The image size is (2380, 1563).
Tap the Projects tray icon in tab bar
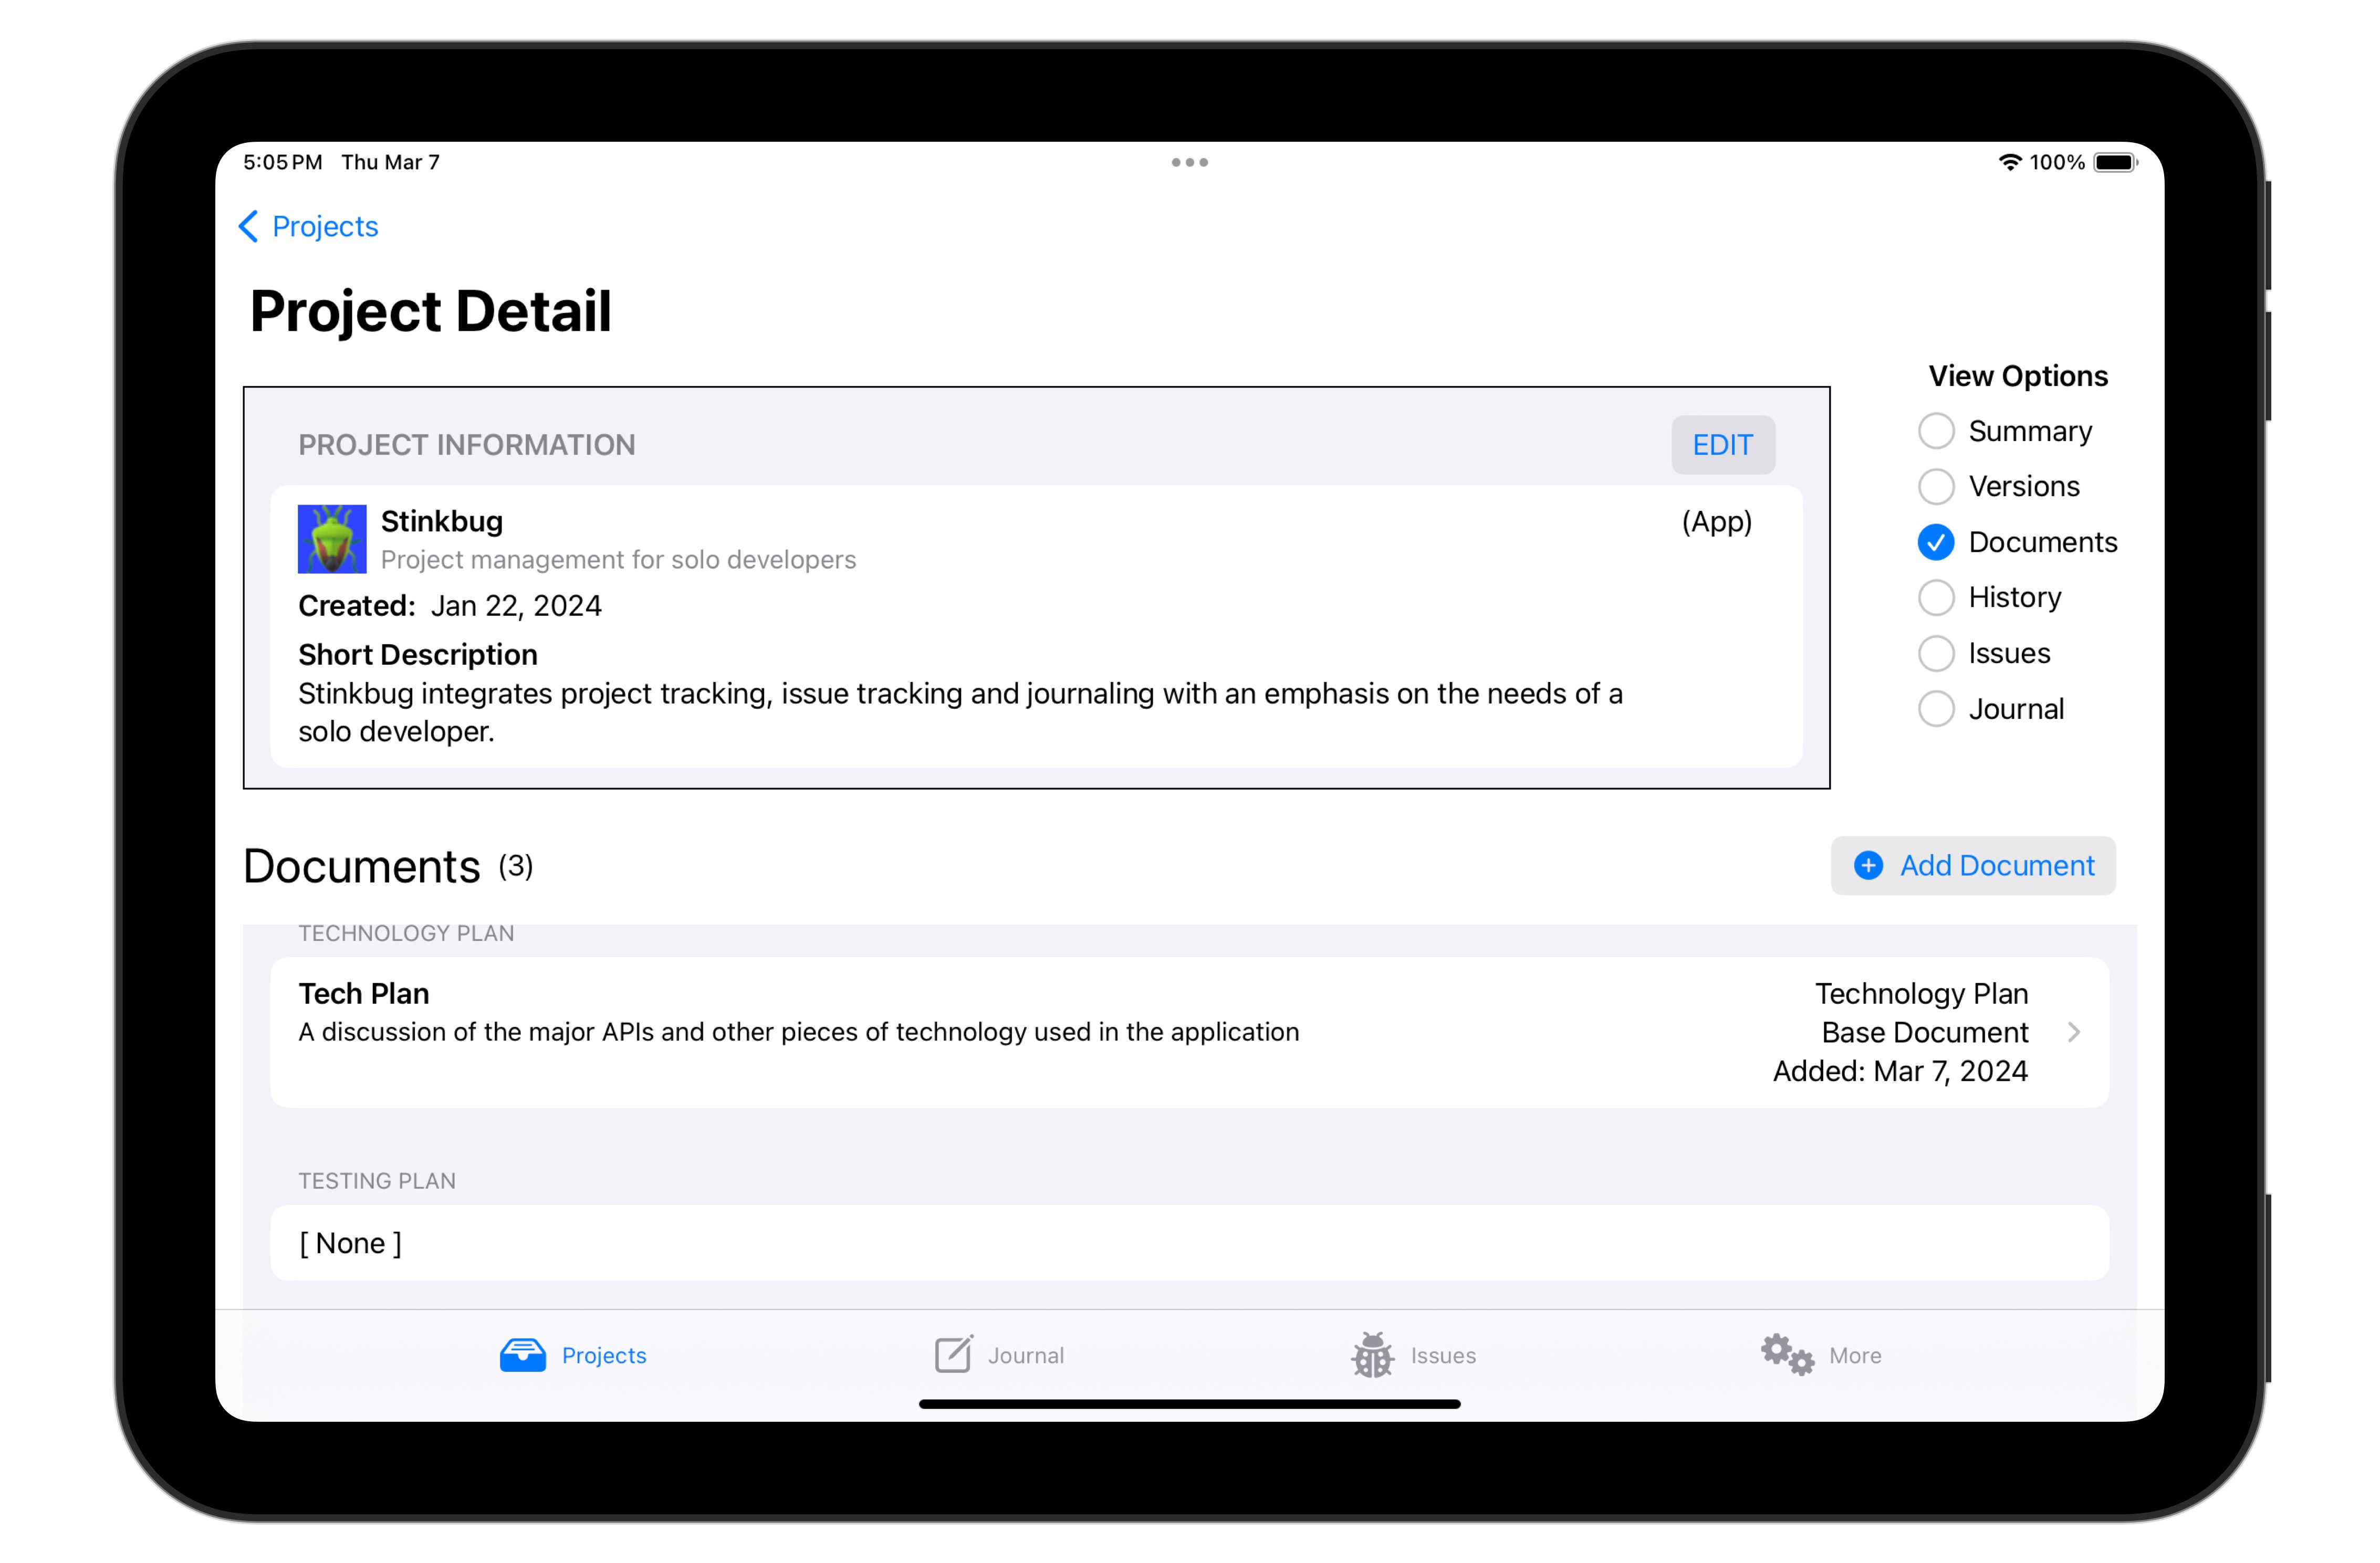tap(523, 1355)
